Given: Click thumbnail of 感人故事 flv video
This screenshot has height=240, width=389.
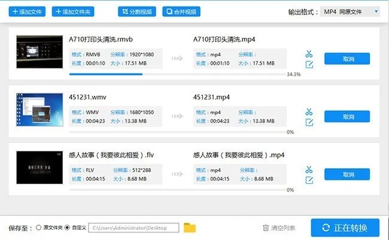Looking at the screenshot, I should (x=39, y=168).
